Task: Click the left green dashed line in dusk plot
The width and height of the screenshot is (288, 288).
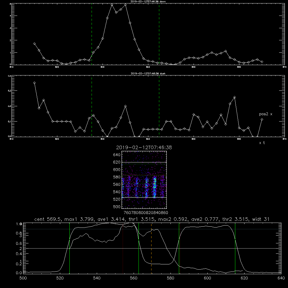Action: point(92,106)
